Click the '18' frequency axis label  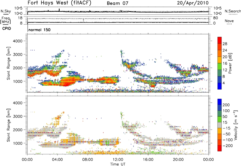(x=20, y=18)
